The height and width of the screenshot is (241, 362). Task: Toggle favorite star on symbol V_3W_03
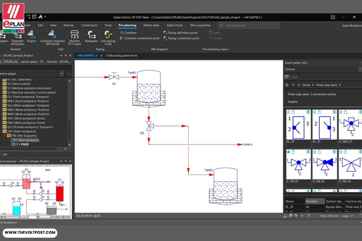coord(341,152)
